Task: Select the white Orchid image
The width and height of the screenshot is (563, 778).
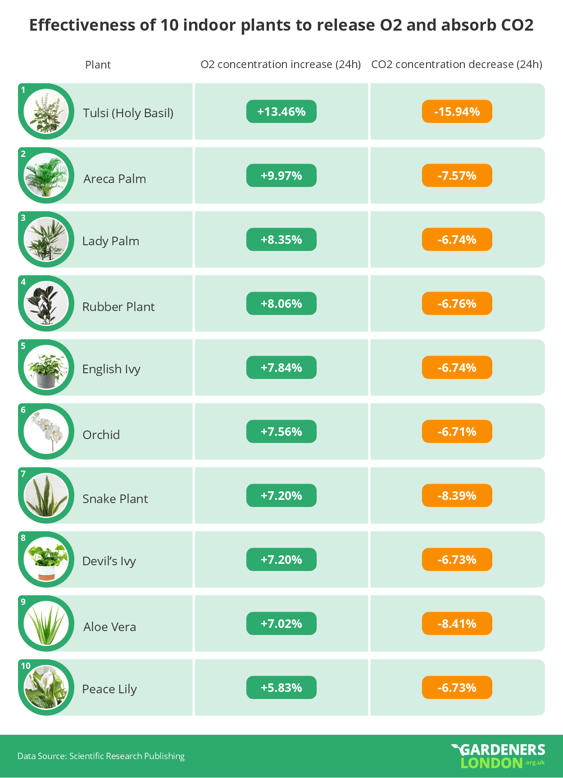Action: 46,431
